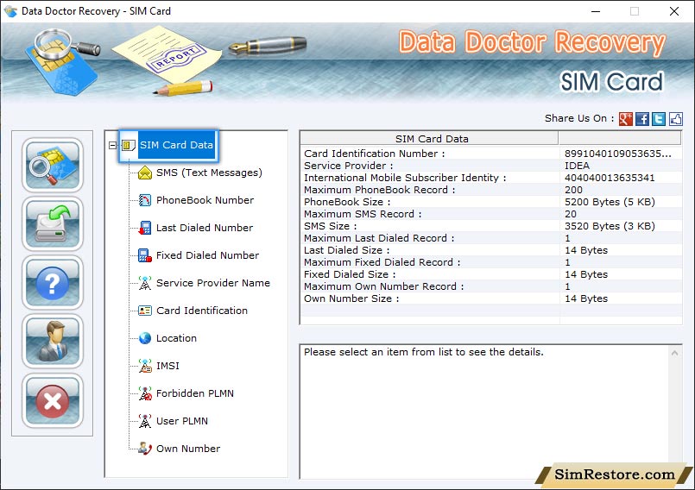Click the globe icon beside Location

[x=145, y=338]
